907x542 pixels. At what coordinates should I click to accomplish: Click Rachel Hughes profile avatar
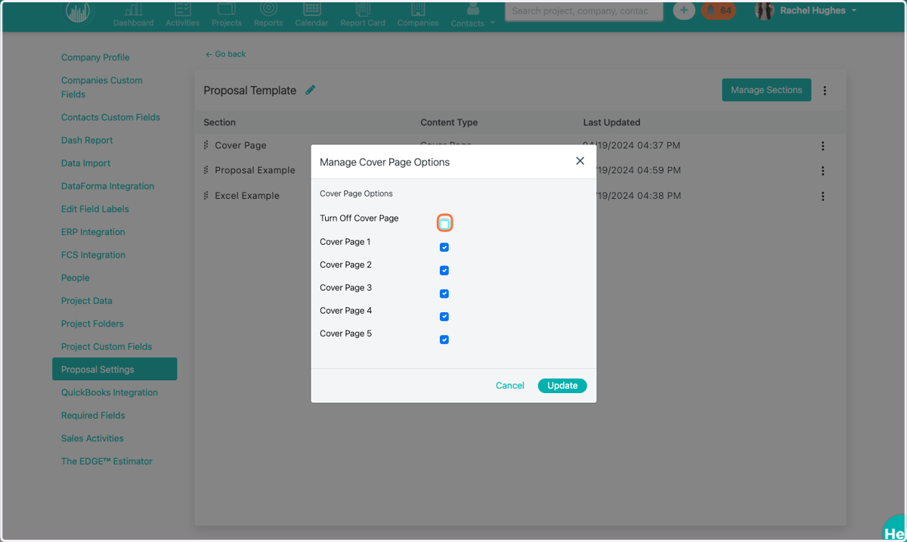coord(764,11)
